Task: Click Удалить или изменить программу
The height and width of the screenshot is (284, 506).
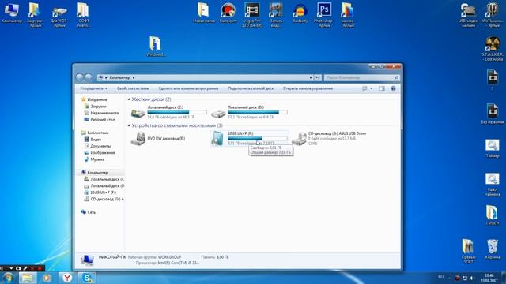Action: 188,88
